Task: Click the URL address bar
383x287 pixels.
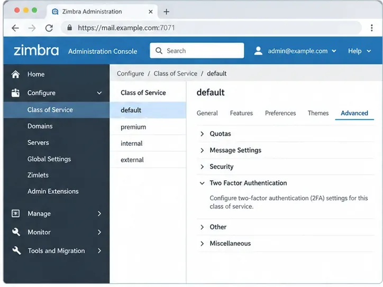Action: click(211, 28)
